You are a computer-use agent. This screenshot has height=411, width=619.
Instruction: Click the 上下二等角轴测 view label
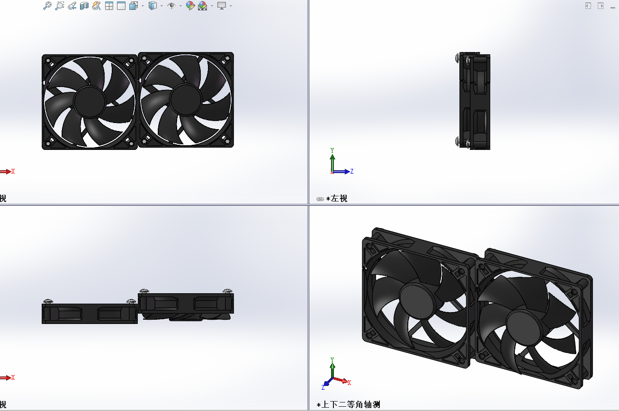[350, 404]
